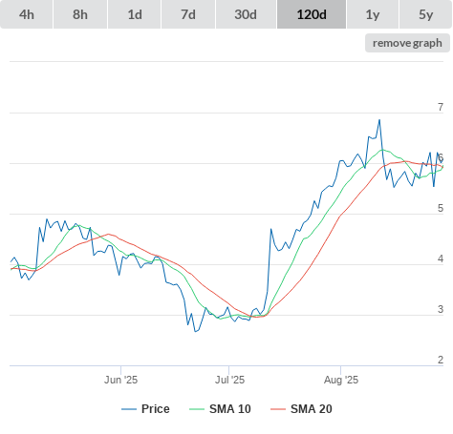Click the Aug '25 axis label

click(x=341, y=380)
